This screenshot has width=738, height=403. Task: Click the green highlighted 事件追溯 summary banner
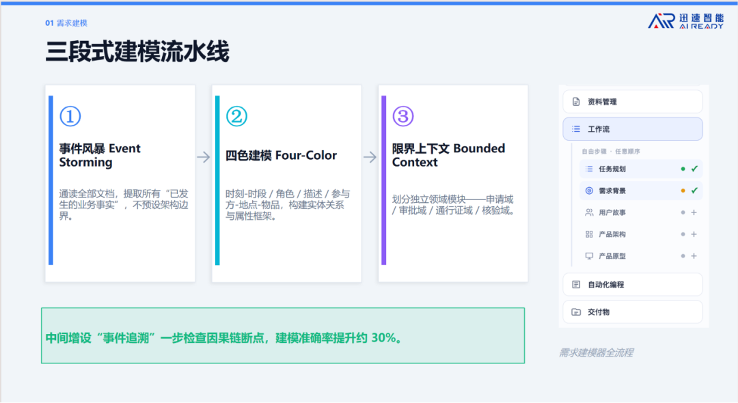click(x=283, y=336)
